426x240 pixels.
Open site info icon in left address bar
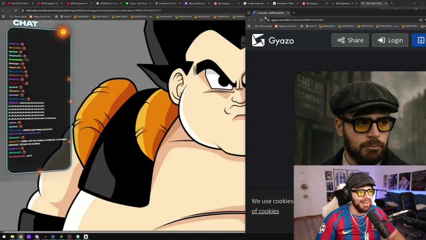(23, 10)
